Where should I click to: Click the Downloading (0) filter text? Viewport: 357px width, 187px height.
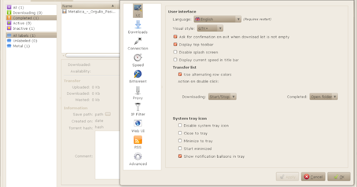click(x=28, y=13)
